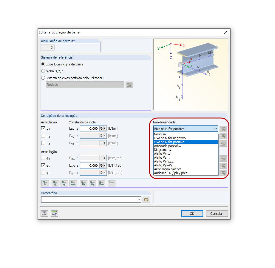Click the comment library icon
275x268 pixels.
pos(146,200)
